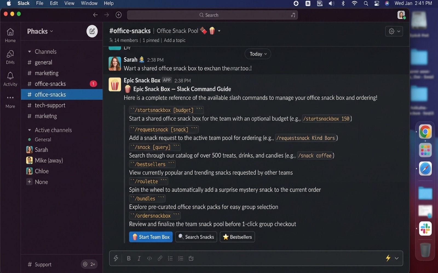Open Launchpad from the Dock
438x273 pixels.
tap(425, 150)
